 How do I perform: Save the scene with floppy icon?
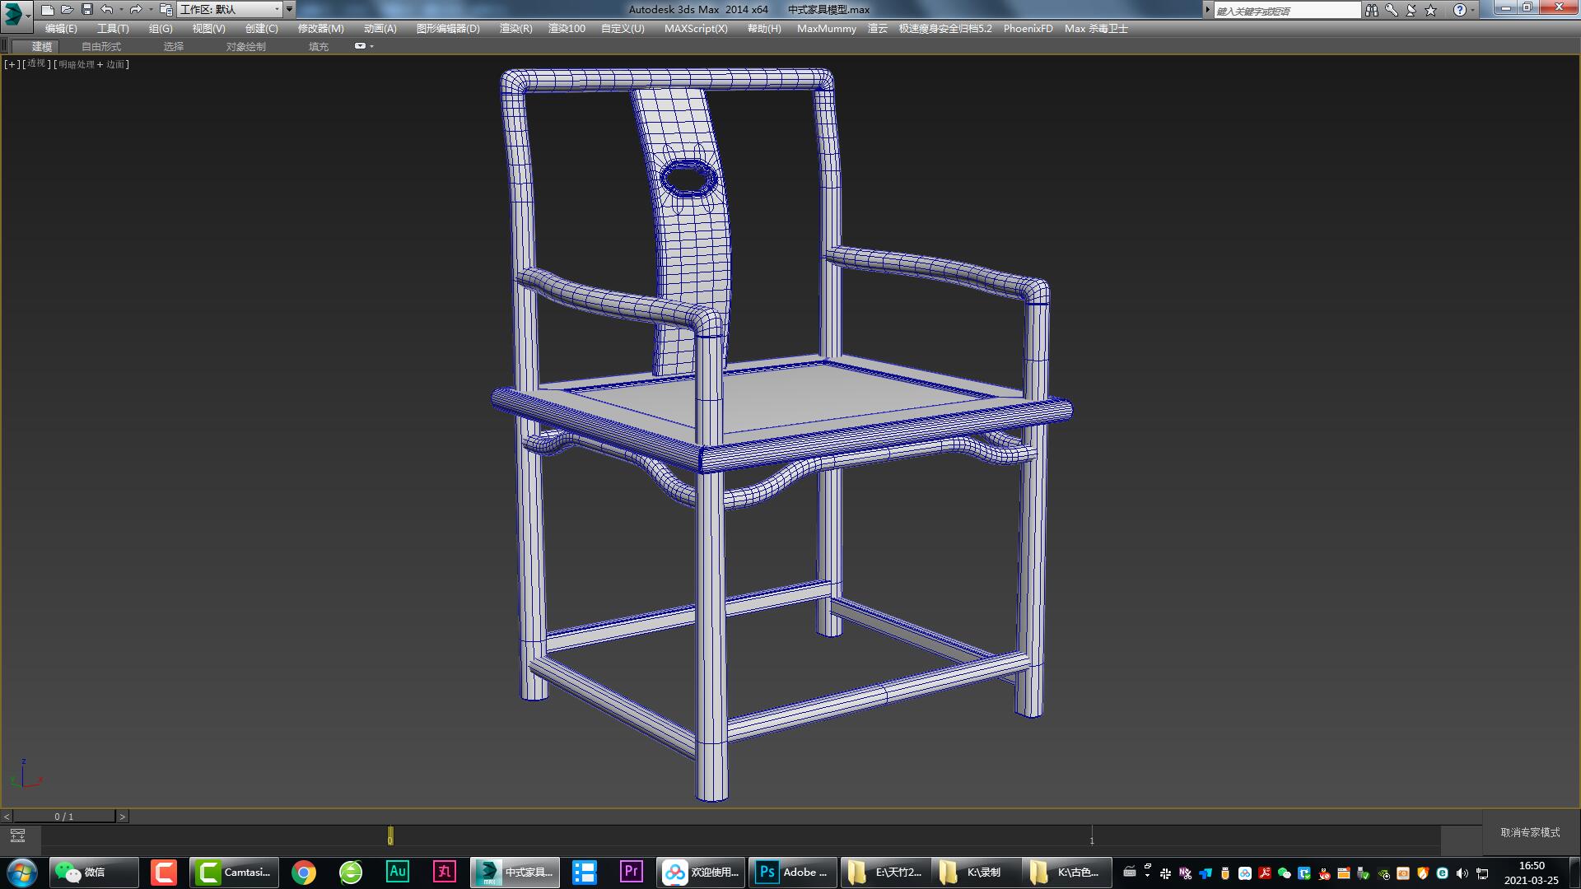[x=87, y=10]
